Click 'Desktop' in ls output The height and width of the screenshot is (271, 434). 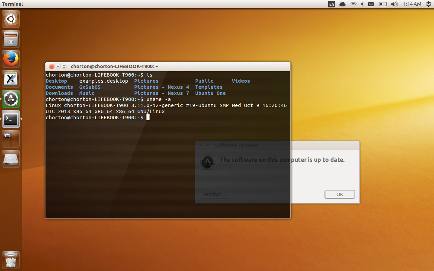click(x=56, y=81)
